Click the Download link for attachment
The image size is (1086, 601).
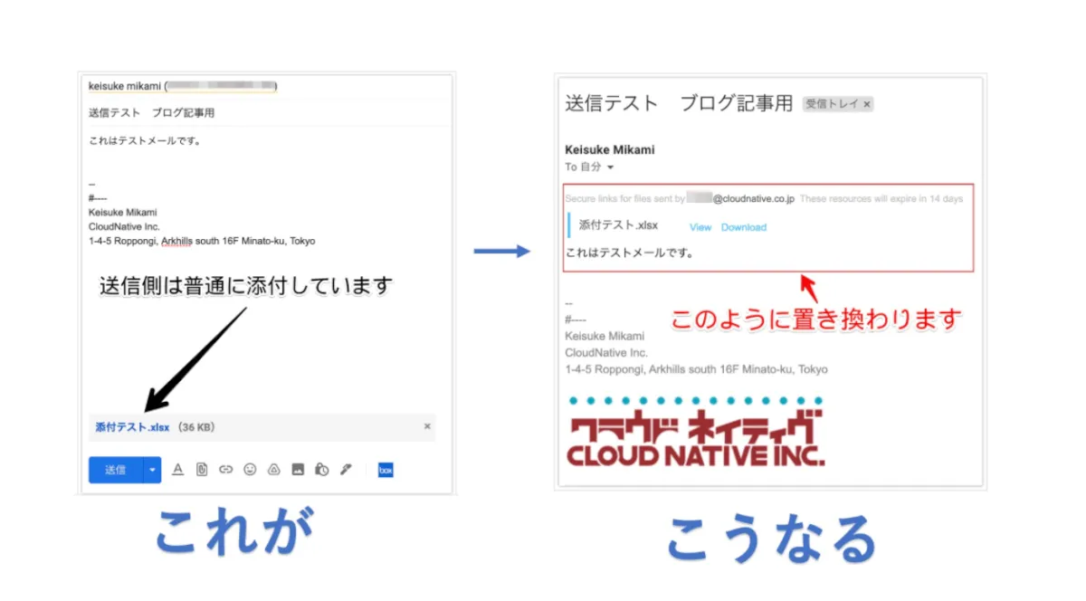pyautogui.click(x=744, y=227)
